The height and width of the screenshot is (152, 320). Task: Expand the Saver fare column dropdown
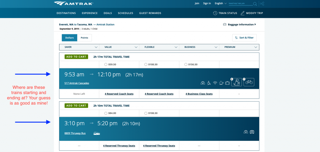[x=96, y=47]
